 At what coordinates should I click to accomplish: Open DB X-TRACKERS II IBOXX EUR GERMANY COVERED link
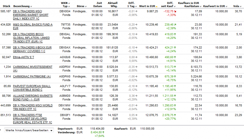(32, 49)
